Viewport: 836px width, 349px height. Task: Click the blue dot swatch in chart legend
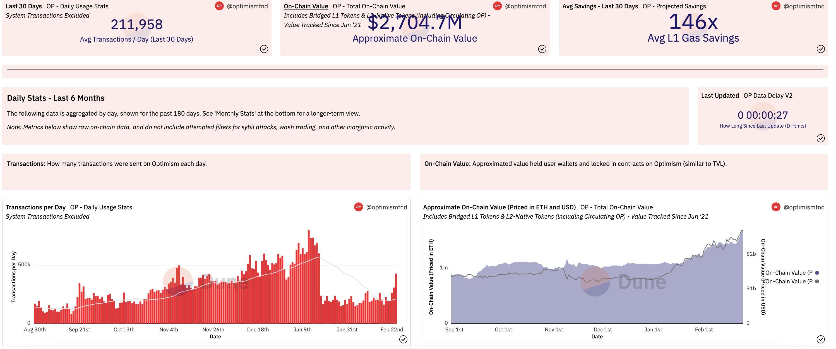[817, 273]
